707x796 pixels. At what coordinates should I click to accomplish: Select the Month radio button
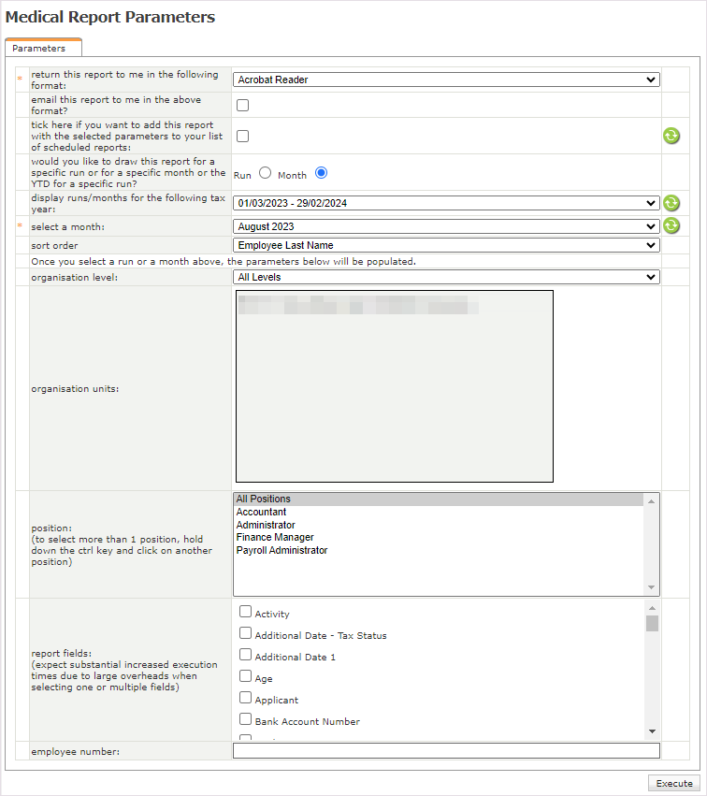[321, 173]
